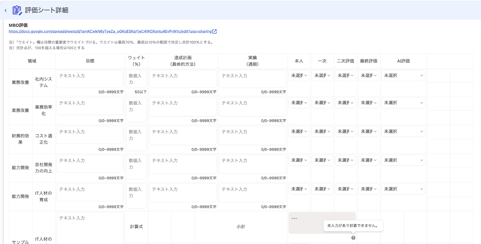Open 二次評価 dropdown in 自社開発力の向上 row
The height and width of the screenshot is (244, 481).
pos(345,160)
